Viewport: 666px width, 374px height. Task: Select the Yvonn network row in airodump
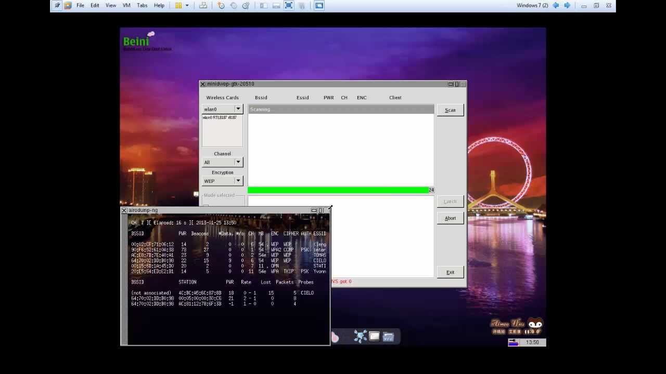point(229,271)
